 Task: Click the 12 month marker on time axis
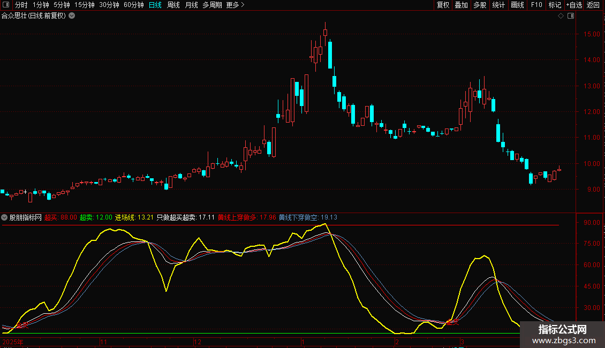coord(198,342)
